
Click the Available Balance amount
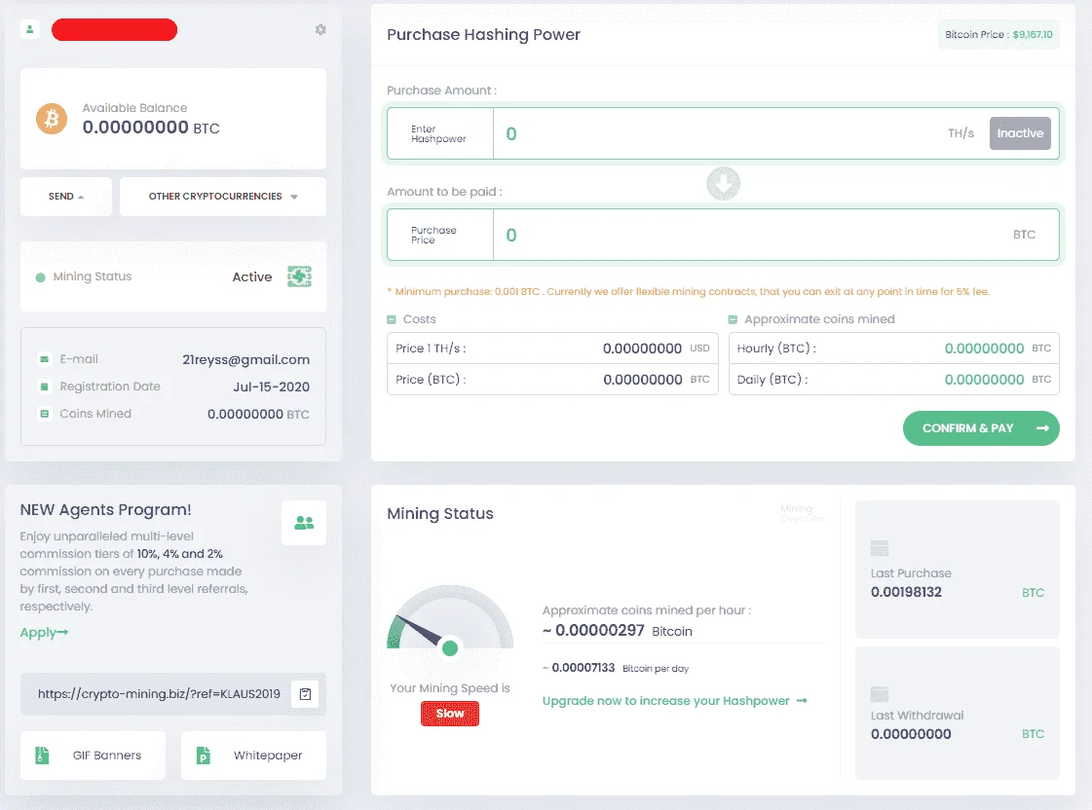(x=151, y=128)
